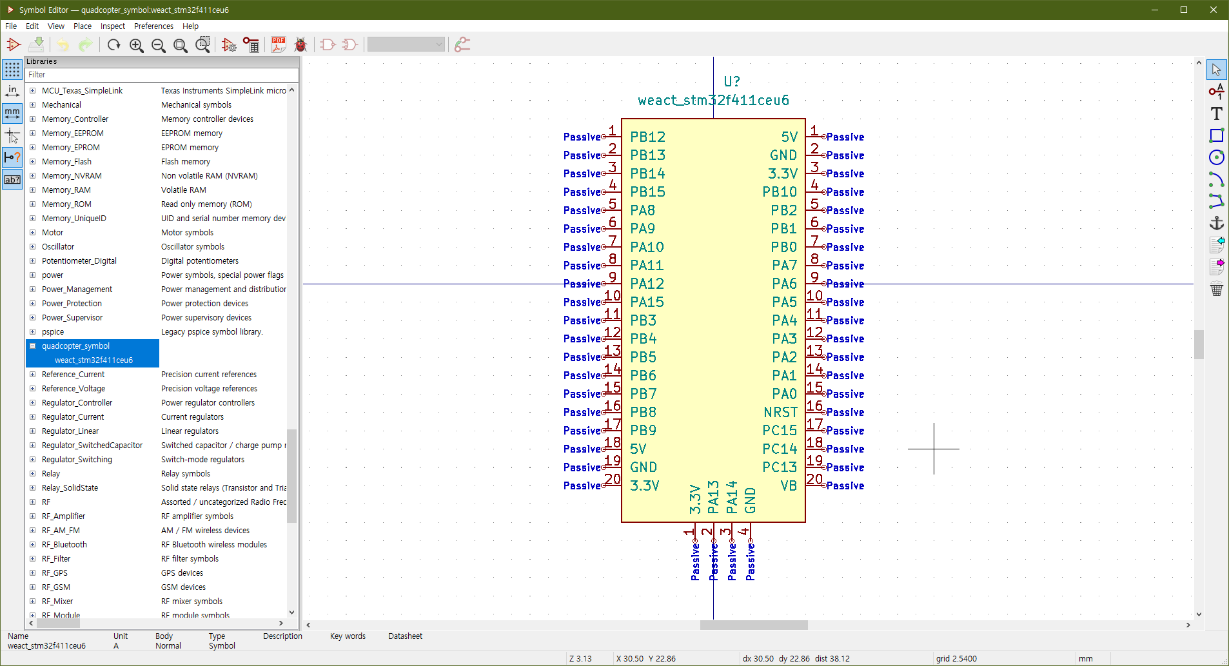Image resolution: width=1229 pixels, height=666 pixels.
Task: Click the canvas horizontal scrollbar thumb
Action: click(754, 625)
